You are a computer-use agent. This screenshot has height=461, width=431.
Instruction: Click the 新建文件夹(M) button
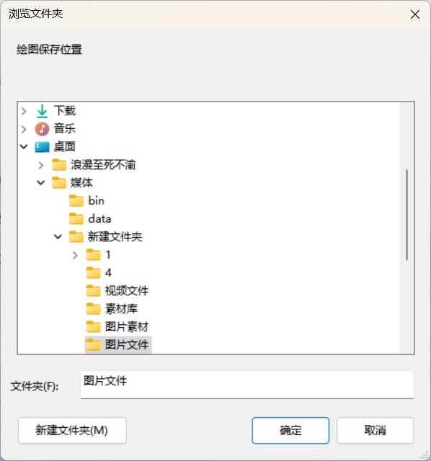click(x=72, y=431)
